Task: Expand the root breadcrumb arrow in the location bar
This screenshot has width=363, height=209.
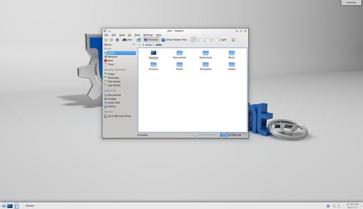Action: pos(143,45)
